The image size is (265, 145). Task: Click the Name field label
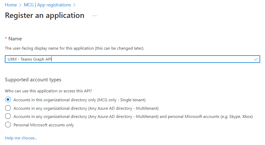tap(15, 39)
